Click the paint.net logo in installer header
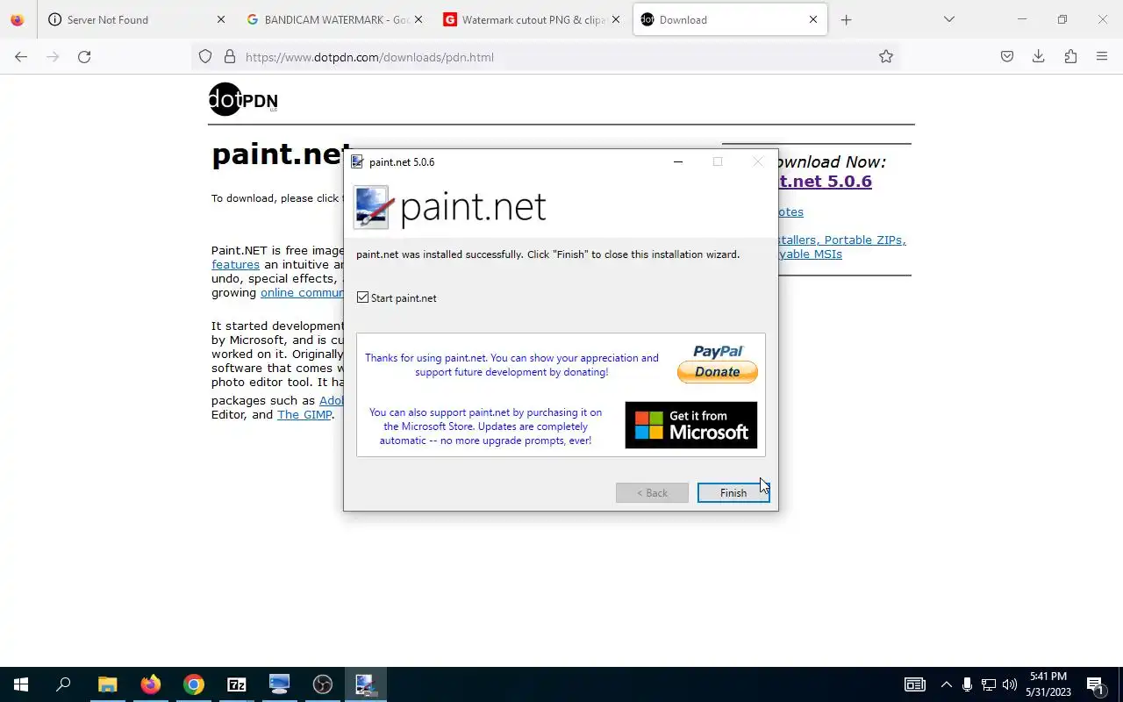This screenshot has width=1123, height=702. coord(449,207)
